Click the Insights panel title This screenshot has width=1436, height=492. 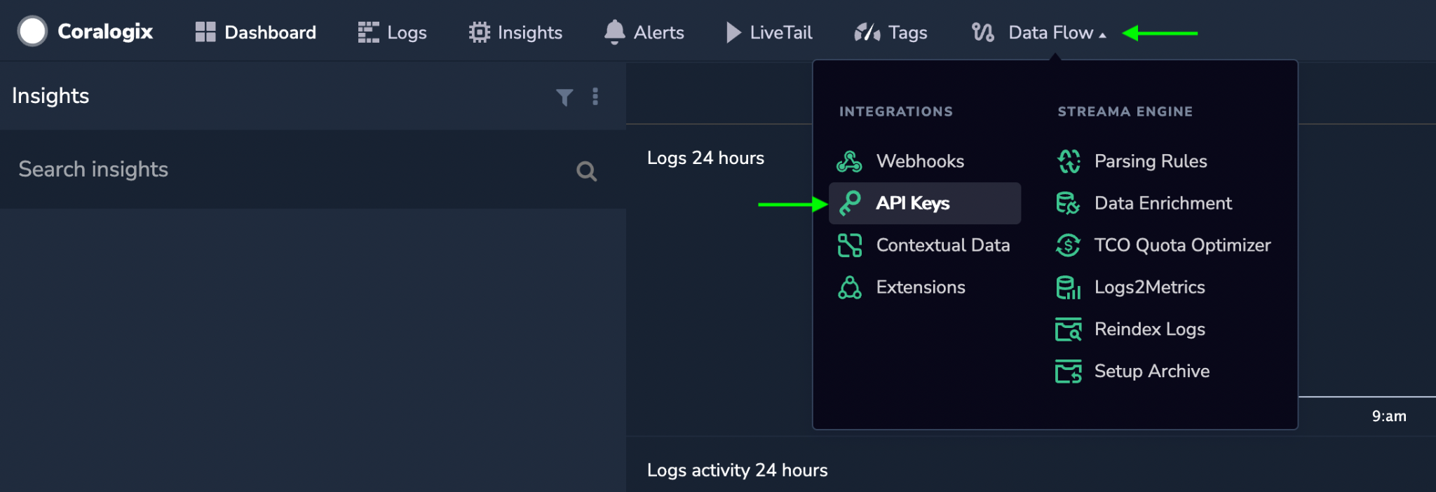pyautogui.click(x=50, y=96)
